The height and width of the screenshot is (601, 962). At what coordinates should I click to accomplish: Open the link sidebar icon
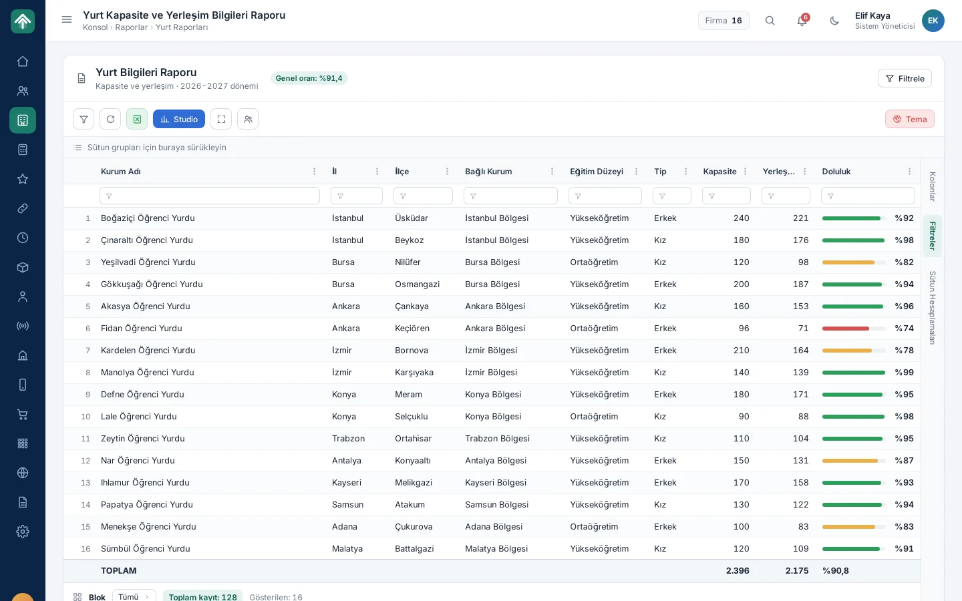click(23, 208)
